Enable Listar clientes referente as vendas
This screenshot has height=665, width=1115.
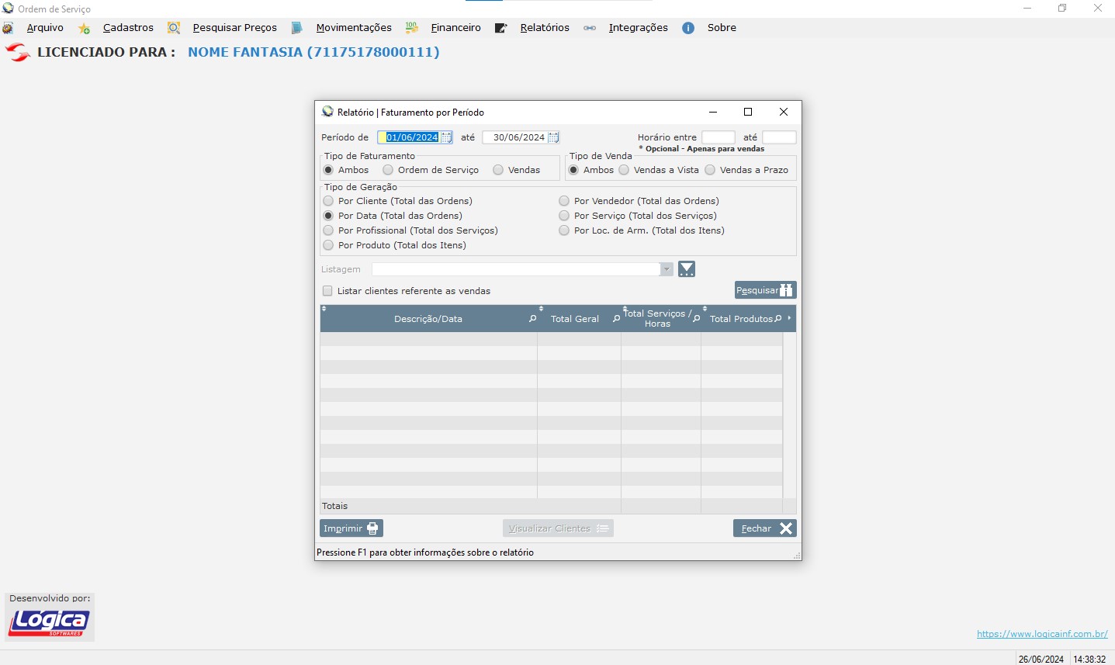327,291
